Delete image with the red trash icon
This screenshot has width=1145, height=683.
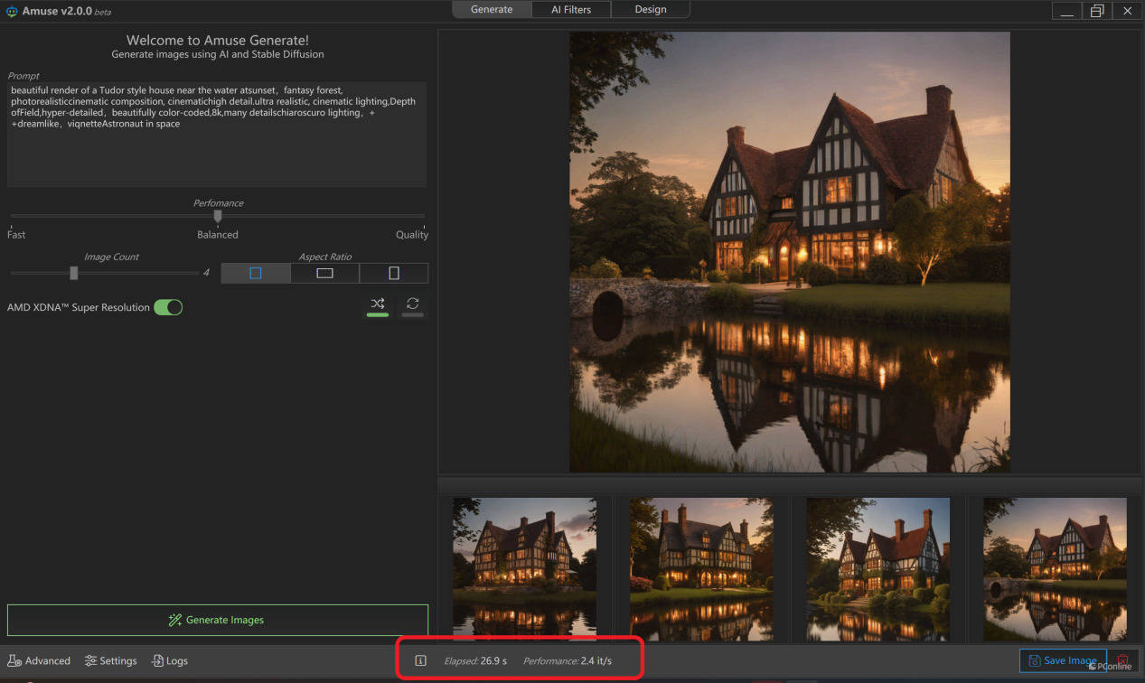(x=1122, y=661)
